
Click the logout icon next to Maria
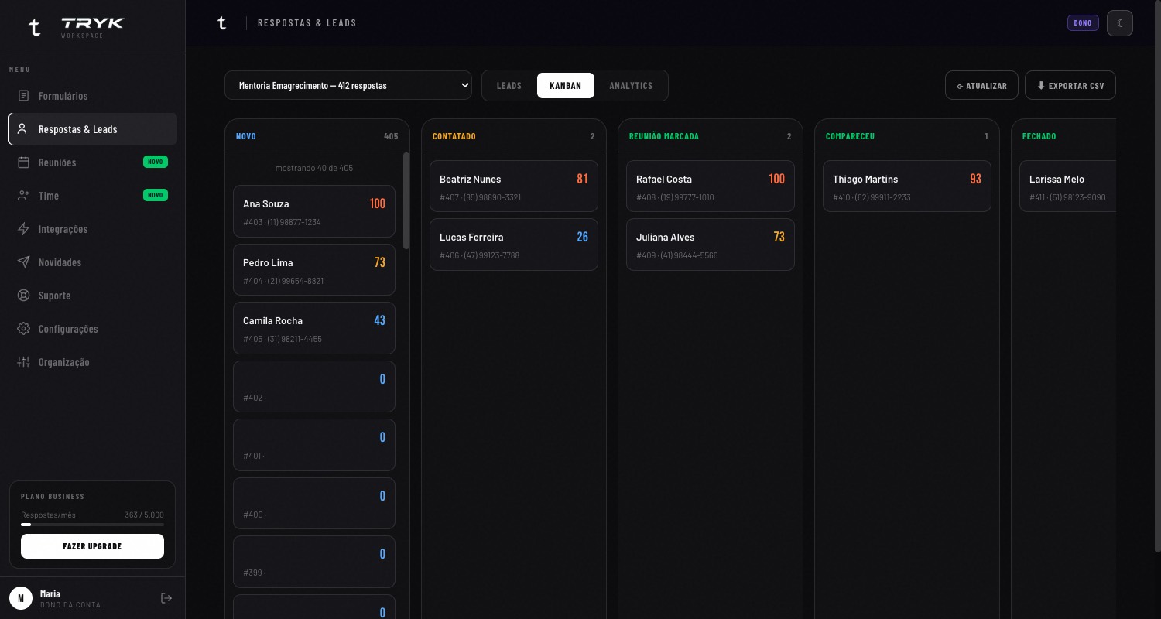(166, 598)
